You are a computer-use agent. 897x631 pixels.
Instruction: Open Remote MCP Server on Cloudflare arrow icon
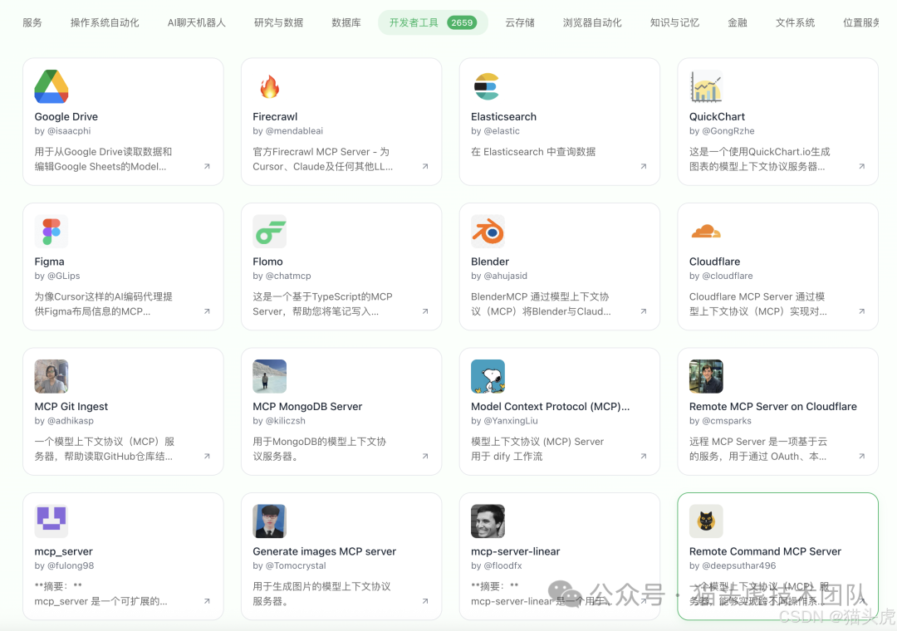tap(861, 456)
